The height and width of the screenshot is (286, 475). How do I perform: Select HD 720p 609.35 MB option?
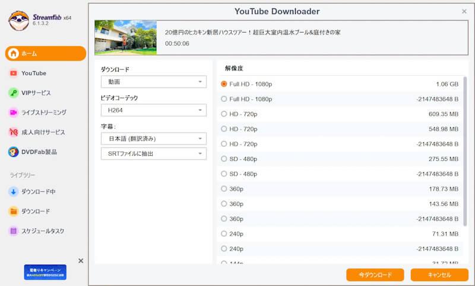(340, 114)
